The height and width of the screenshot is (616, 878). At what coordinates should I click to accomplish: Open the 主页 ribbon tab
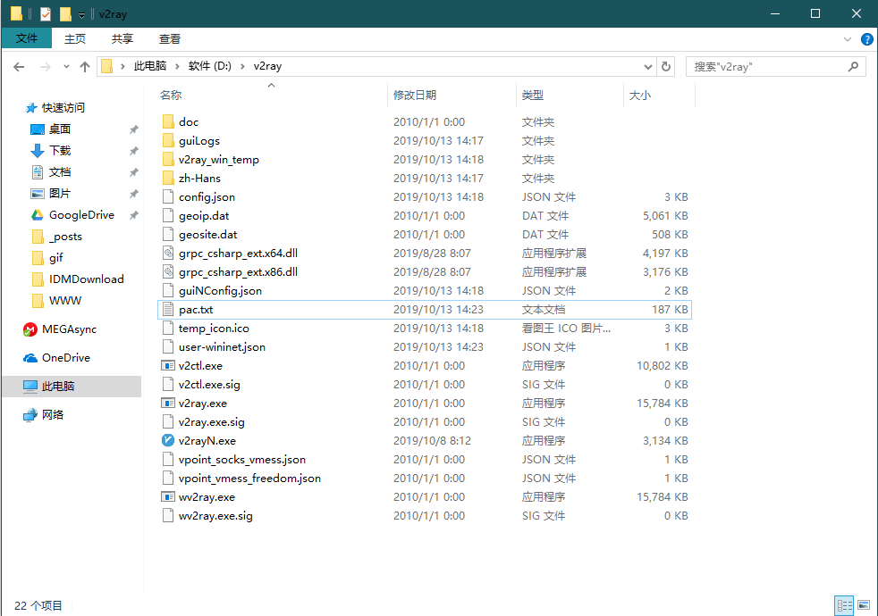click(75, 38)
